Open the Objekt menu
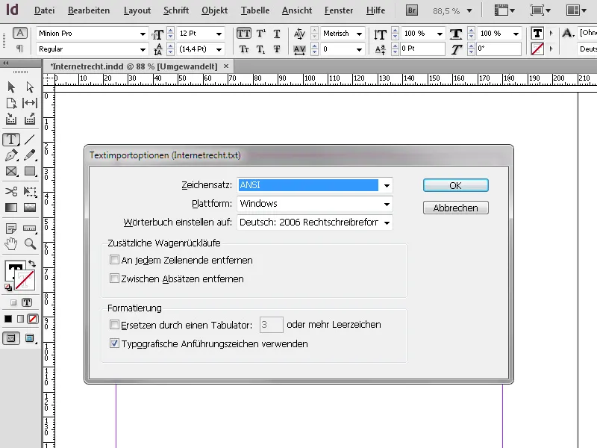The image size is (597, 448). click(x=214, y=10)
